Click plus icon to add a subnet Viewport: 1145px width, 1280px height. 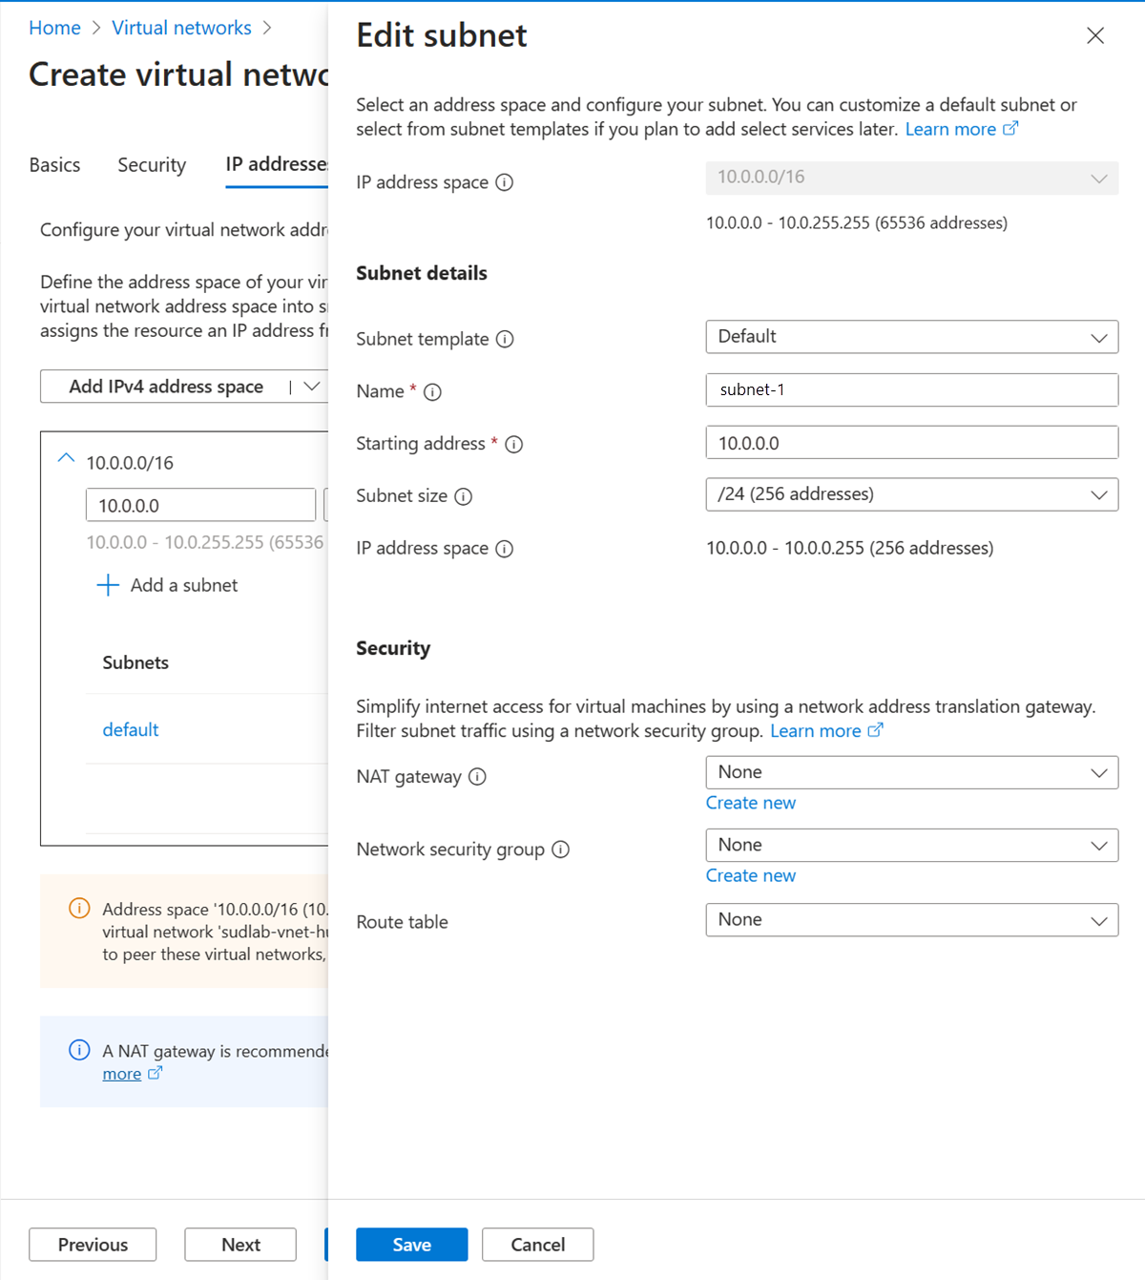click(x=108, y=585)
